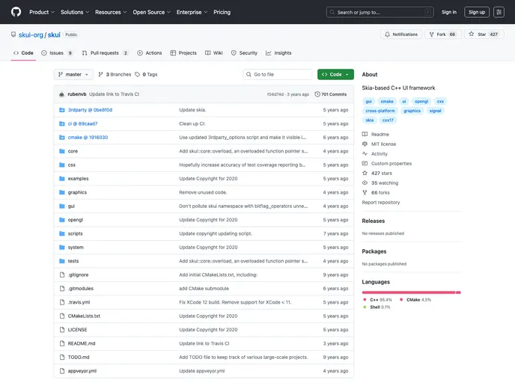515x383 pixels.
Task: Open the 701 Commits history
Action: (x=331, y=94)
